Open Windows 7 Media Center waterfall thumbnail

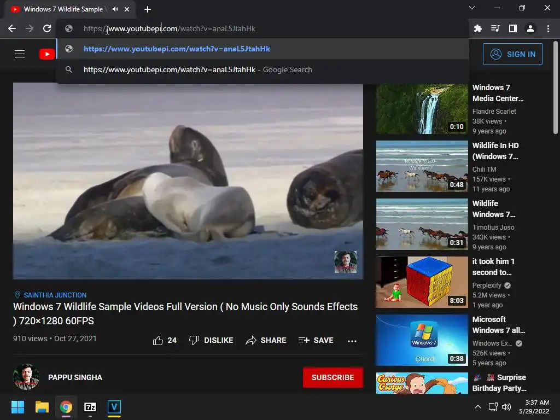(x=422, y=109)
